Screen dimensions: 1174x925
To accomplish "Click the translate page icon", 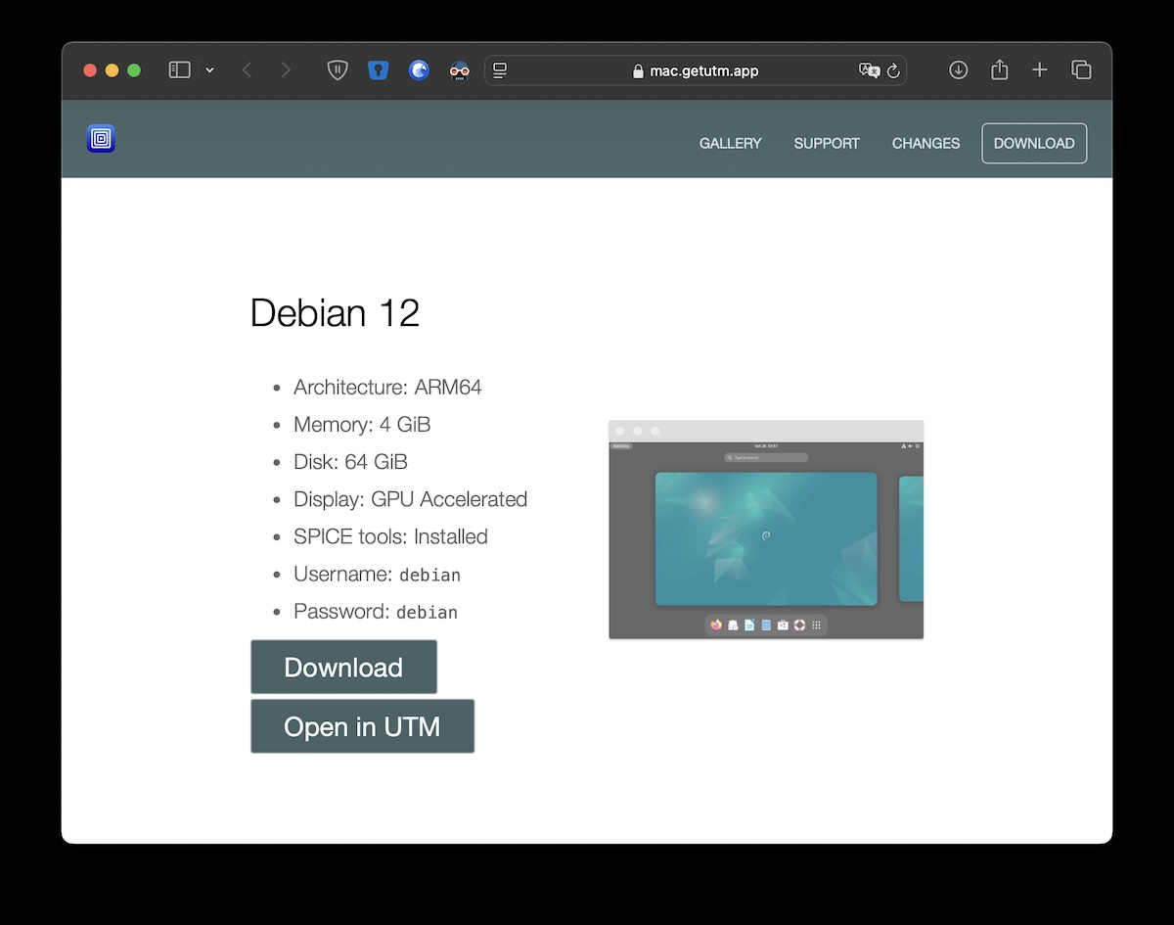I will pyautogui.click(x=868, y=70).
